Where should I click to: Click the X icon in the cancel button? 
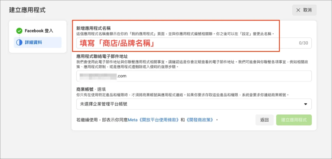[x=298, y=10]
